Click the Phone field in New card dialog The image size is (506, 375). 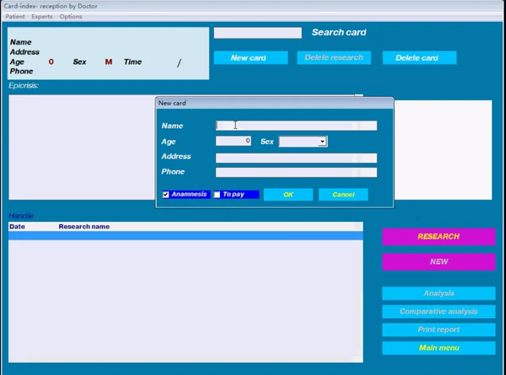pos(296,173)
